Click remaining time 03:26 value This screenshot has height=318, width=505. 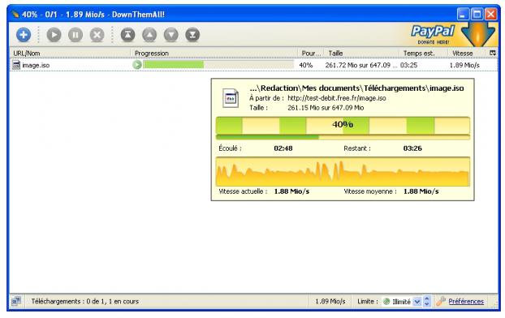tap(412, 148)
